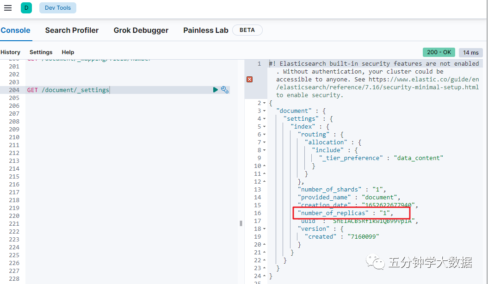The width and height of the screenshot is (488, 284).
Task: Open Console Settings
Action: 41,52
